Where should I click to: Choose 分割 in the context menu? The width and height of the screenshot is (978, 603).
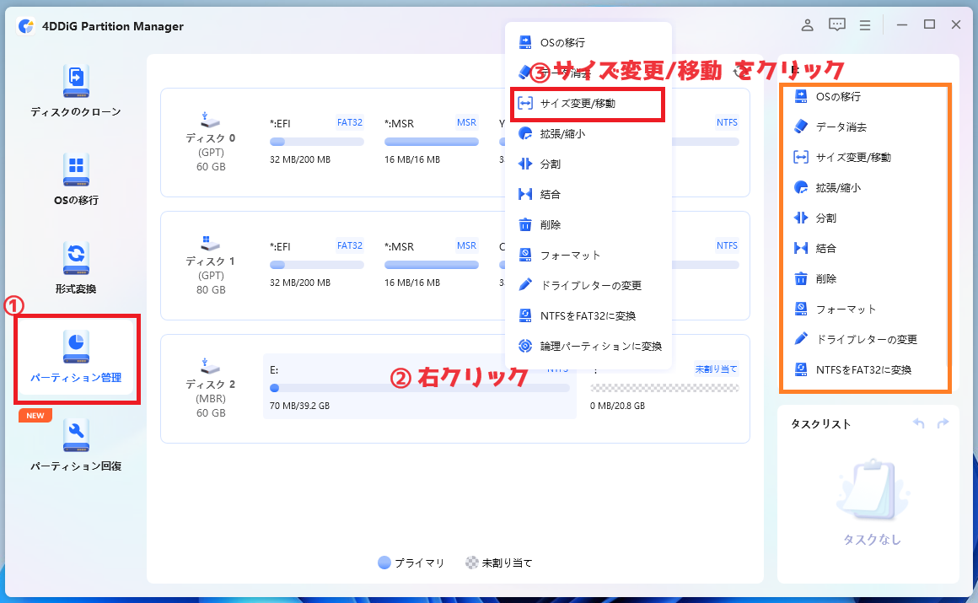588,164
